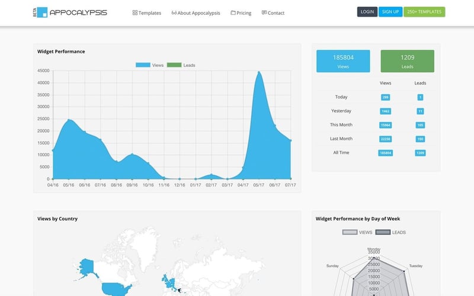Click the 05/17 peak data point

click(x=259, y=72)
